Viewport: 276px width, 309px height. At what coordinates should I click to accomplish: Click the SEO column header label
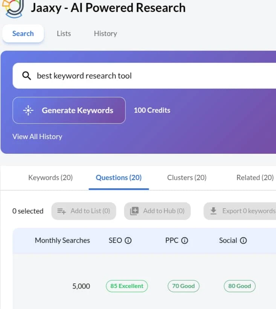(115, 241)
